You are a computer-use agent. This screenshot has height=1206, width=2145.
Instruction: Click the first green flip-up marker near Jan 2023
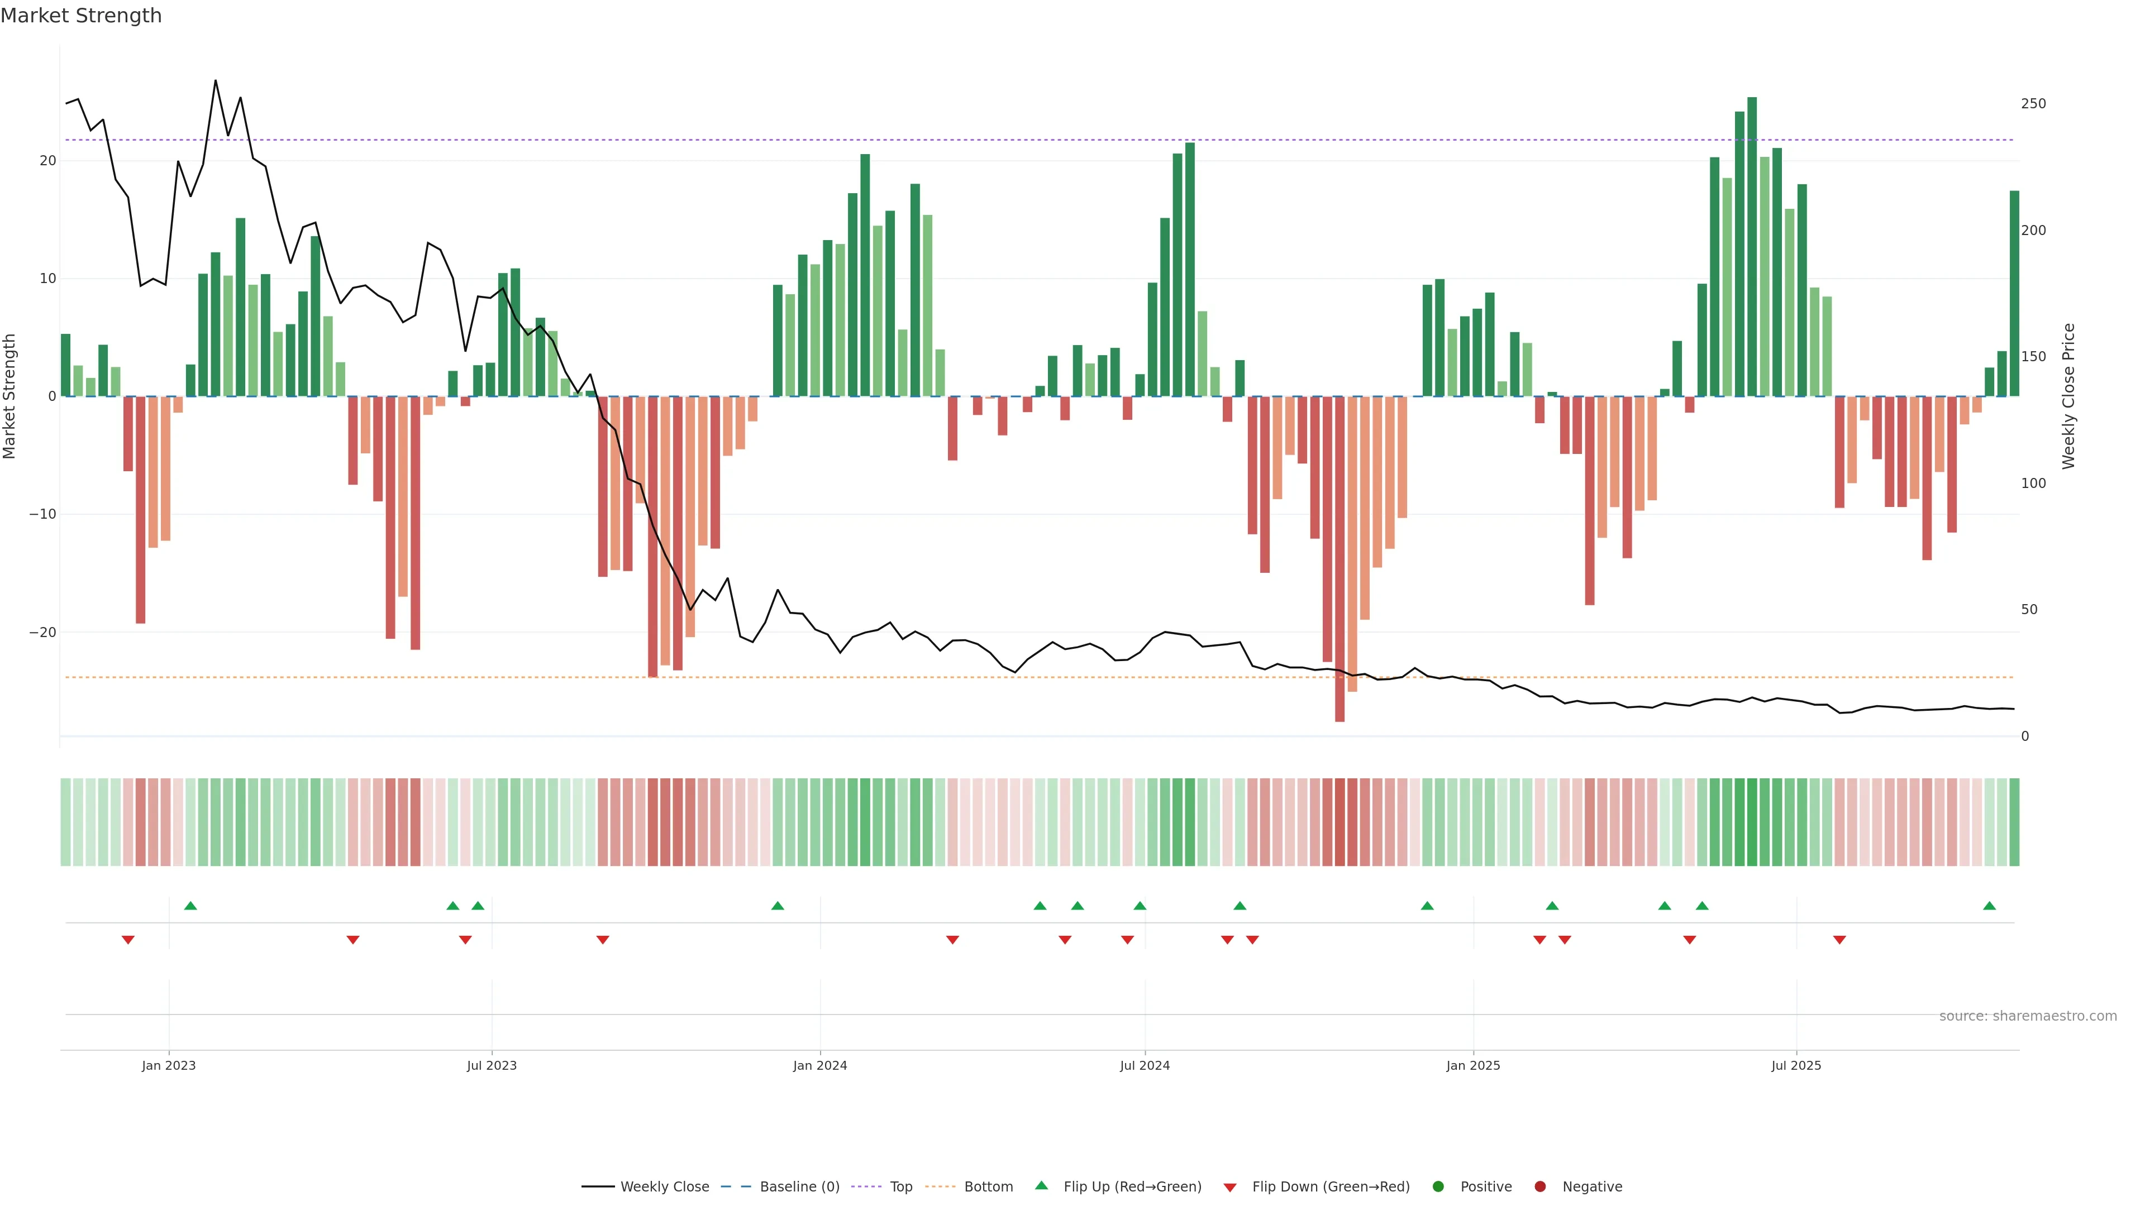[x=190, y=906]
